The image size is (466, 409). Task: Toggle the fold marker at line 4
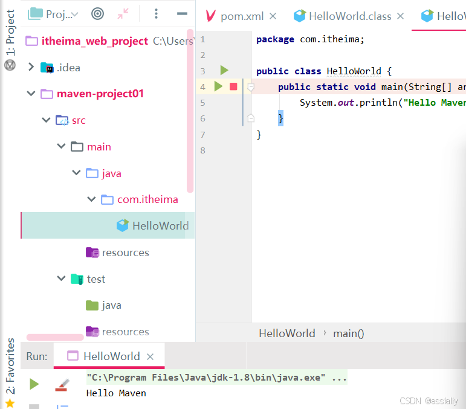pyautogui.click(x=251, y=87)
